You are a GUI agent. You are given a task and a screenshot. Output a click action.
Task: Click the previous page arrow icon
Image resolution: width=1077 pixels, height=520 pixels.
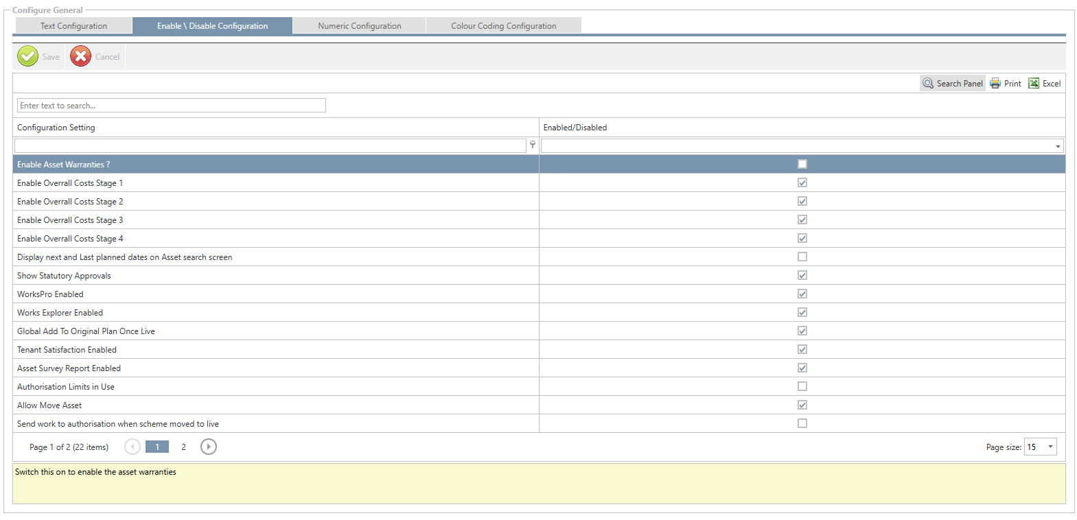point(132,447)
